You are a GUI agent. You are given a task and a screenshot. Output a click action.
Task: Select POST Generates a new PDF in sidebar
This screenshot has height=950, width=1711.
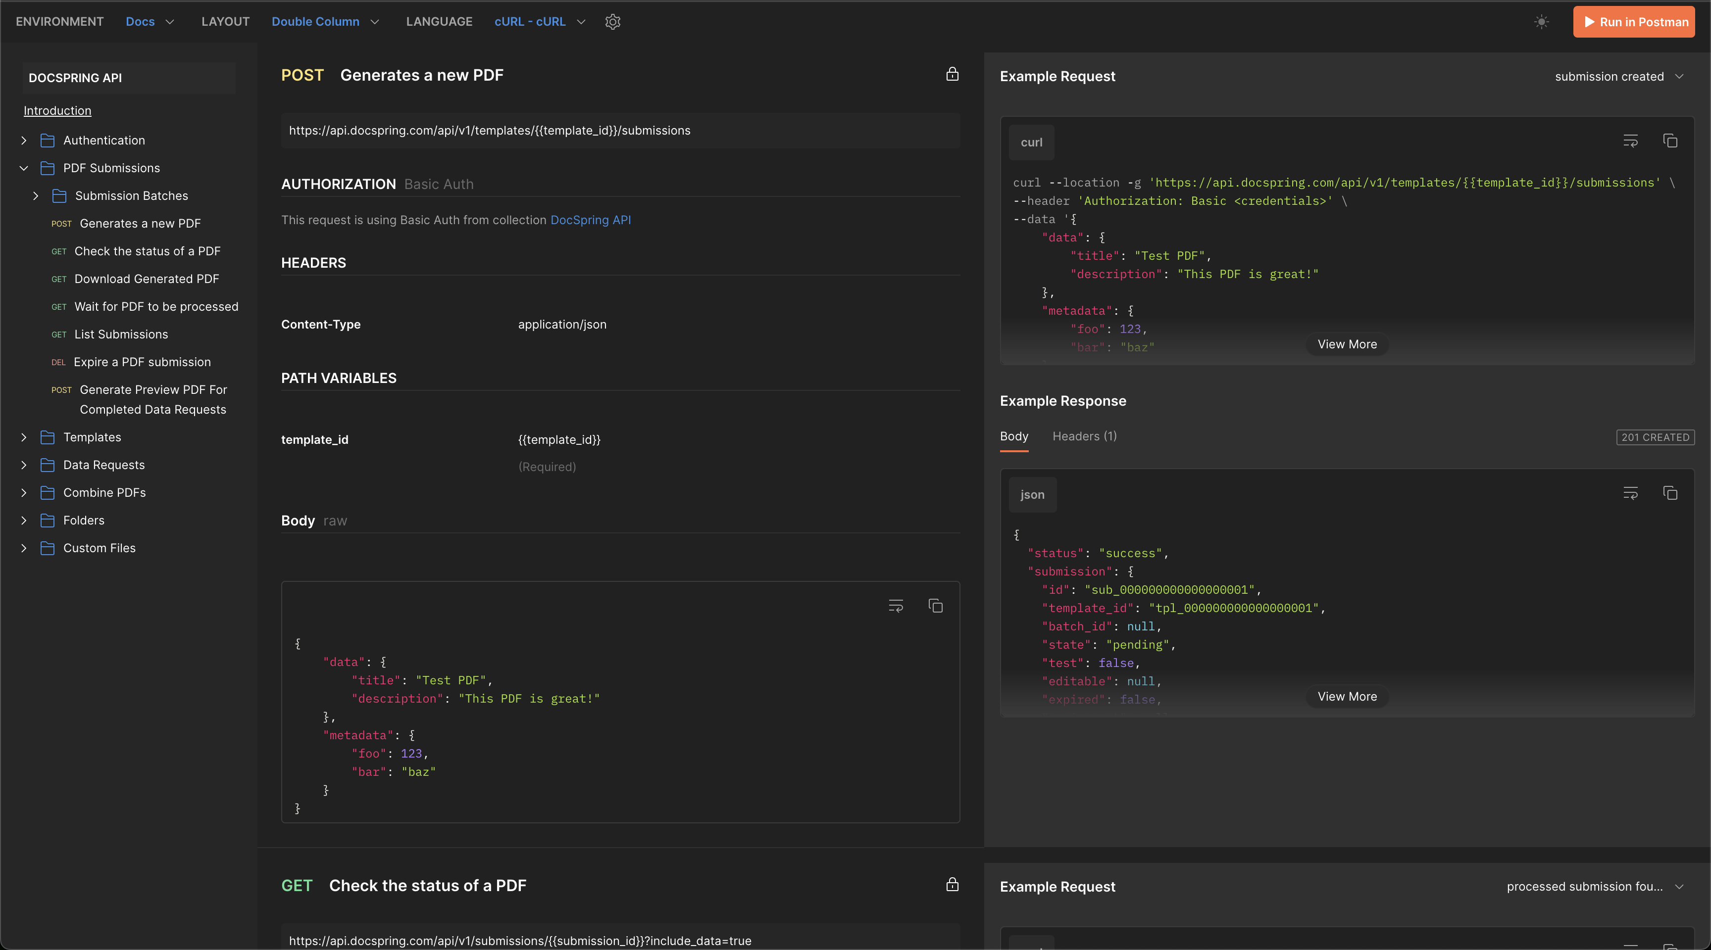(126, 224)
